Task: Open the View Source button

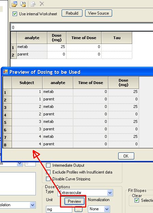Action: coord(98,13)
